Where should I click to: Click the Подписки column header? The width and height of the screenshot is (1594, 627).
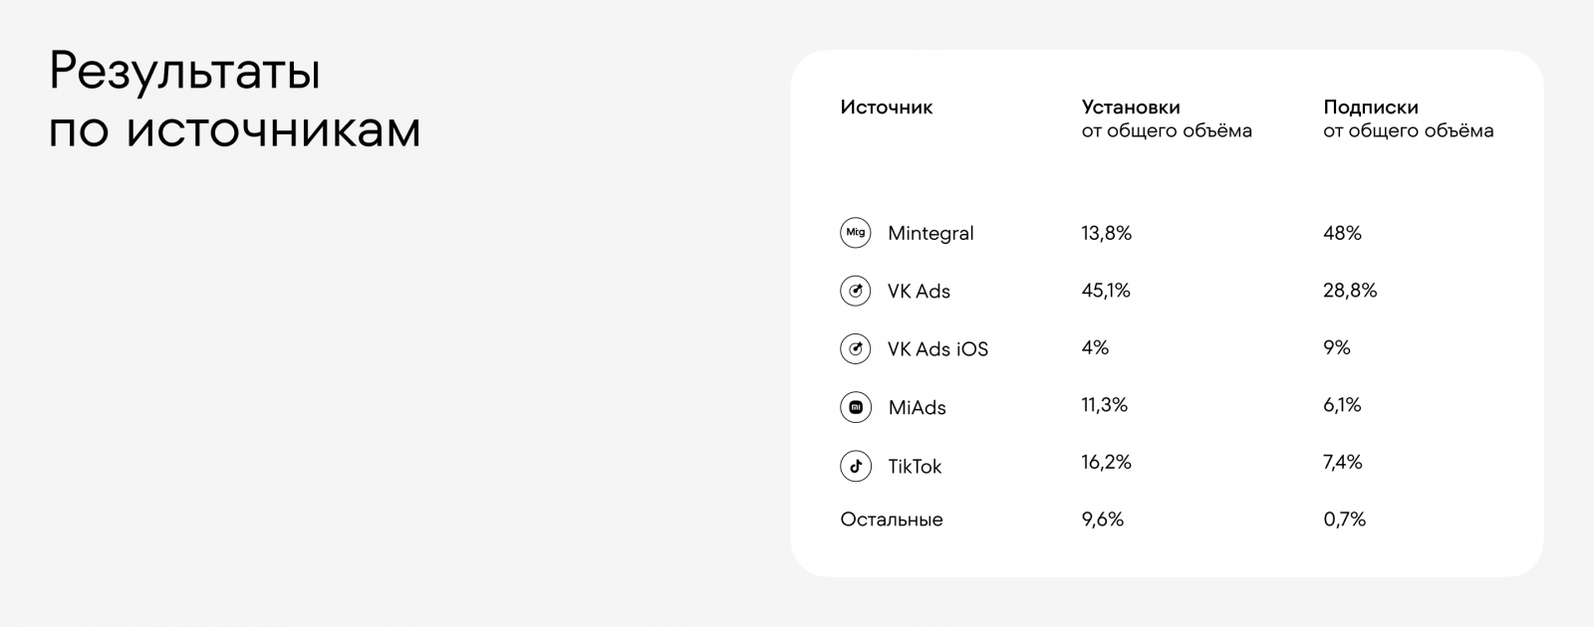(1370, 107)
